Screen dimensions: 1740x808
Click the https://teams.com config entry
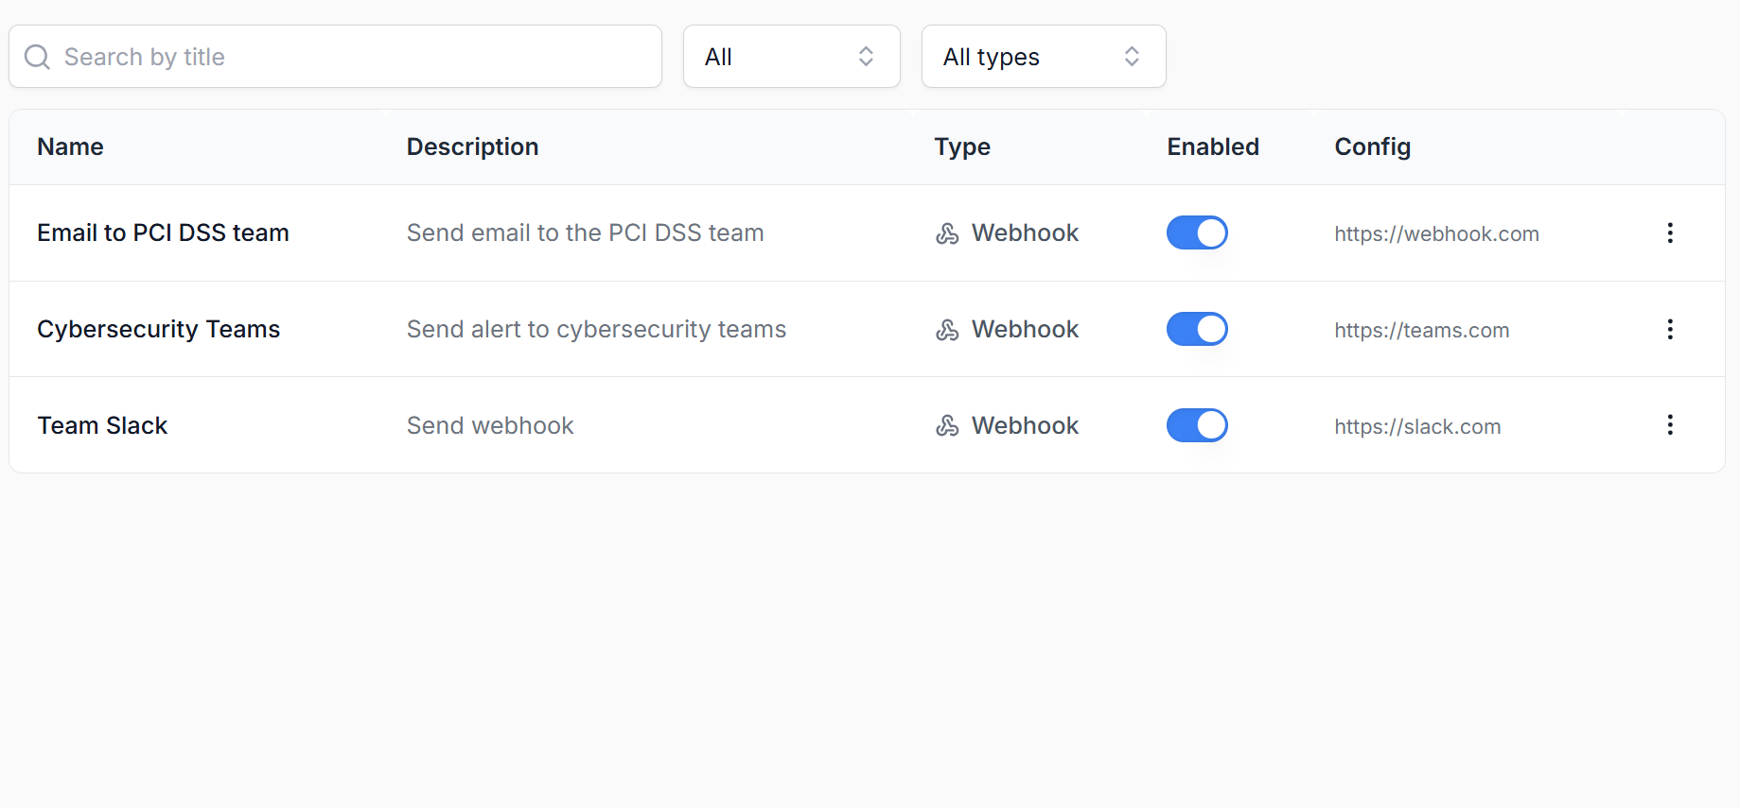click(1422, 330)
